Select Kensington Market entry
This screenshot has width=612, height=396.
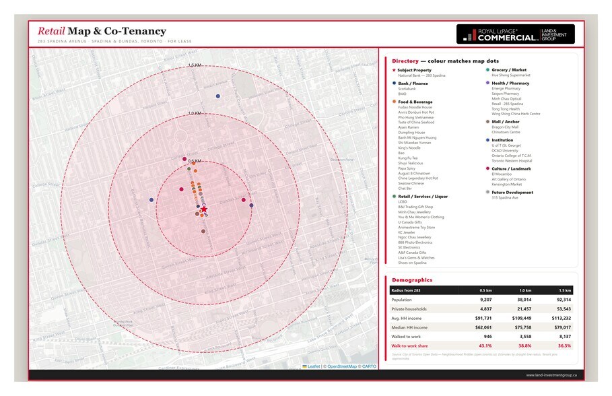point(506,185)
